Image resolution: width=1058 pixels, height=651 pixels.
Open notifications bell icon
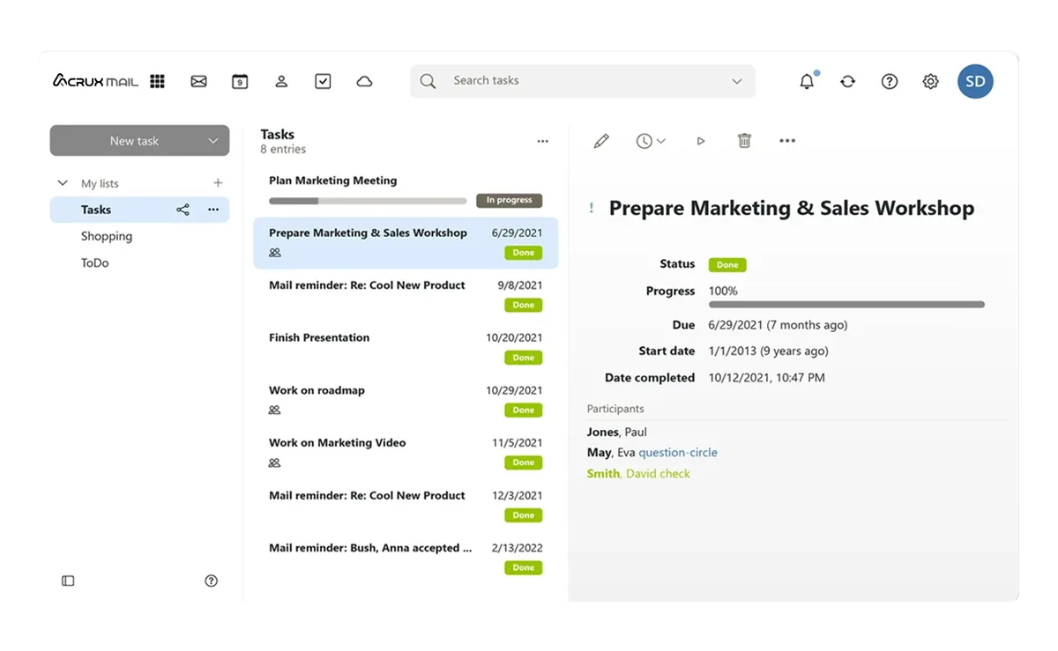(x=807, y=81)
